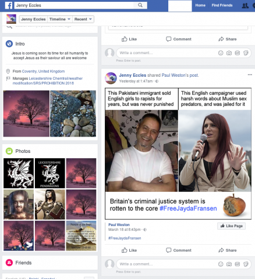Click the sticker icon in upper comment box

tap(246, 53)
